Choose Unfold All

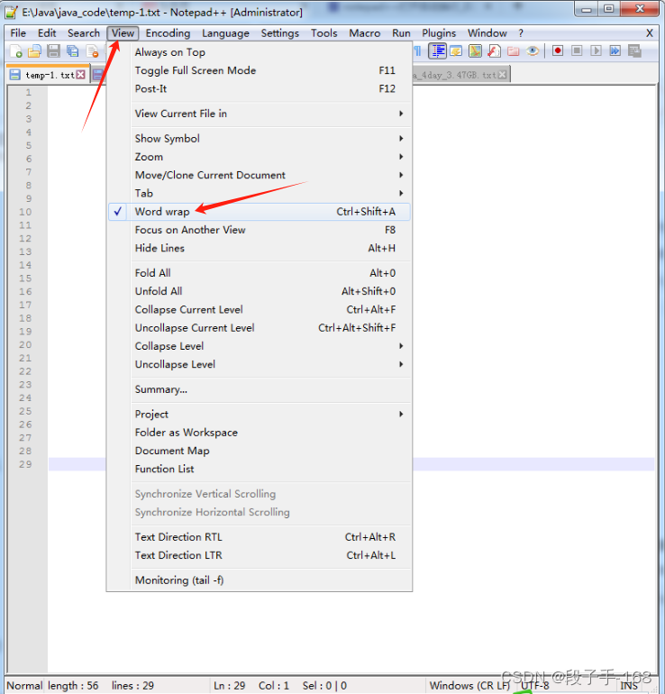click(260, 291)
